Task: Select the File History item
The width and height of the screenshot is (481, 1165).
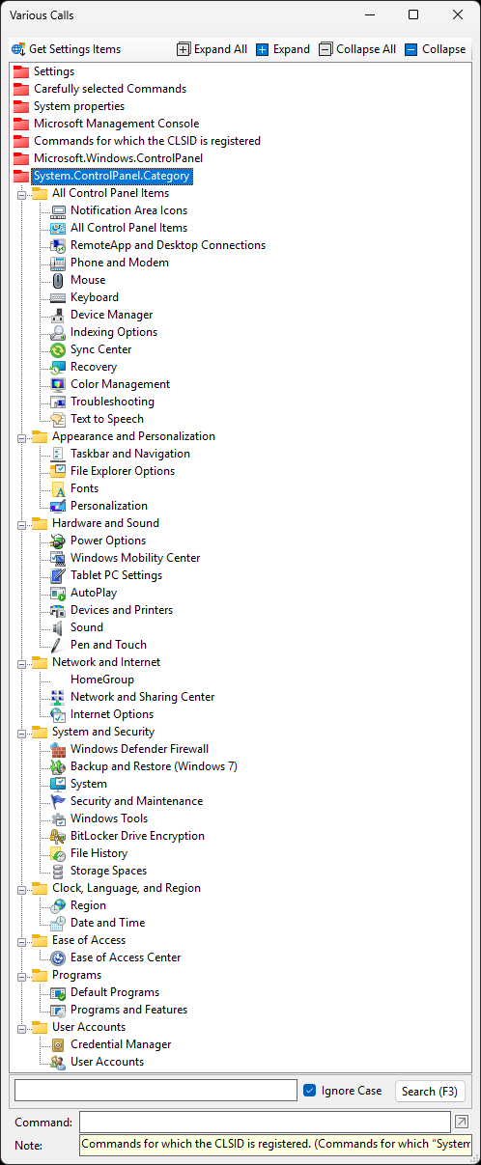Action: [x=99, y=853]
